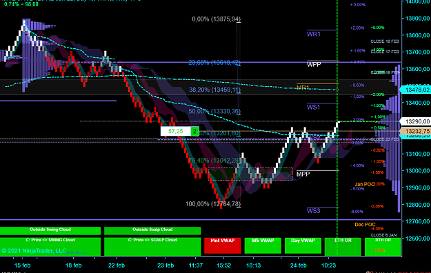Select the C: Price <> SWING Cloud panel
Screen dimensions: 431x273
coord(50,247)
